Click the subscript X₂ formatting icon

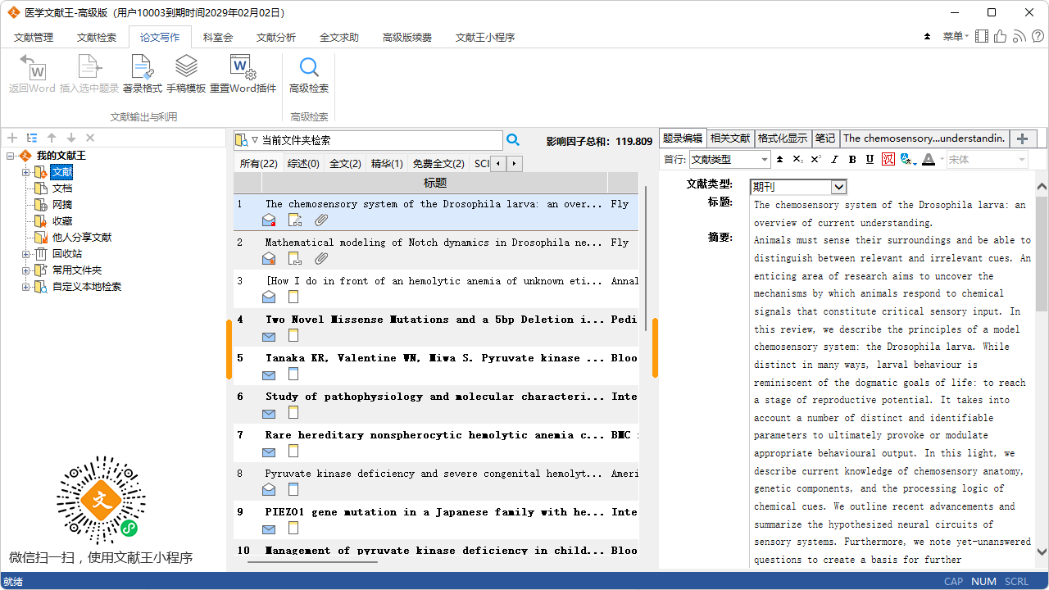tap(798, 160)
